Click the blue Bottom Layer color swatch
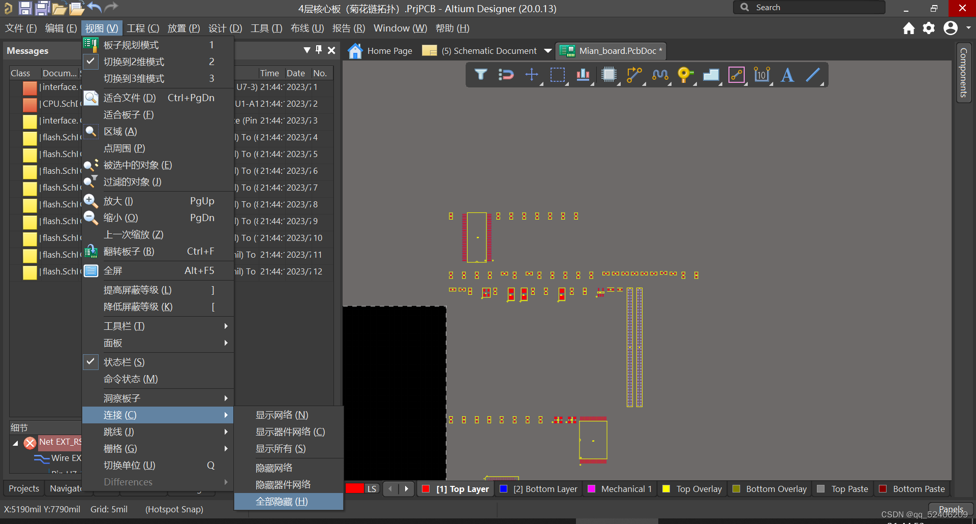The width and height of the screenshot is (976, 524). tap(504, 489)
